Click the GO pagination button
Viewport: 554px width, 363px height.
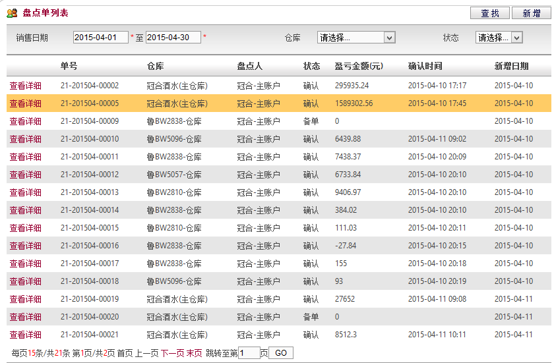click(x=281, y=353)
